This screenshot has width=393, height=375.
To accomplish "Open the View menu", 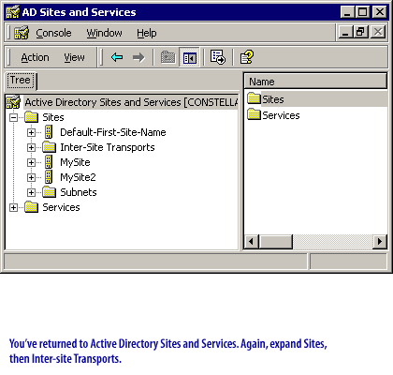I will (74, 57).
